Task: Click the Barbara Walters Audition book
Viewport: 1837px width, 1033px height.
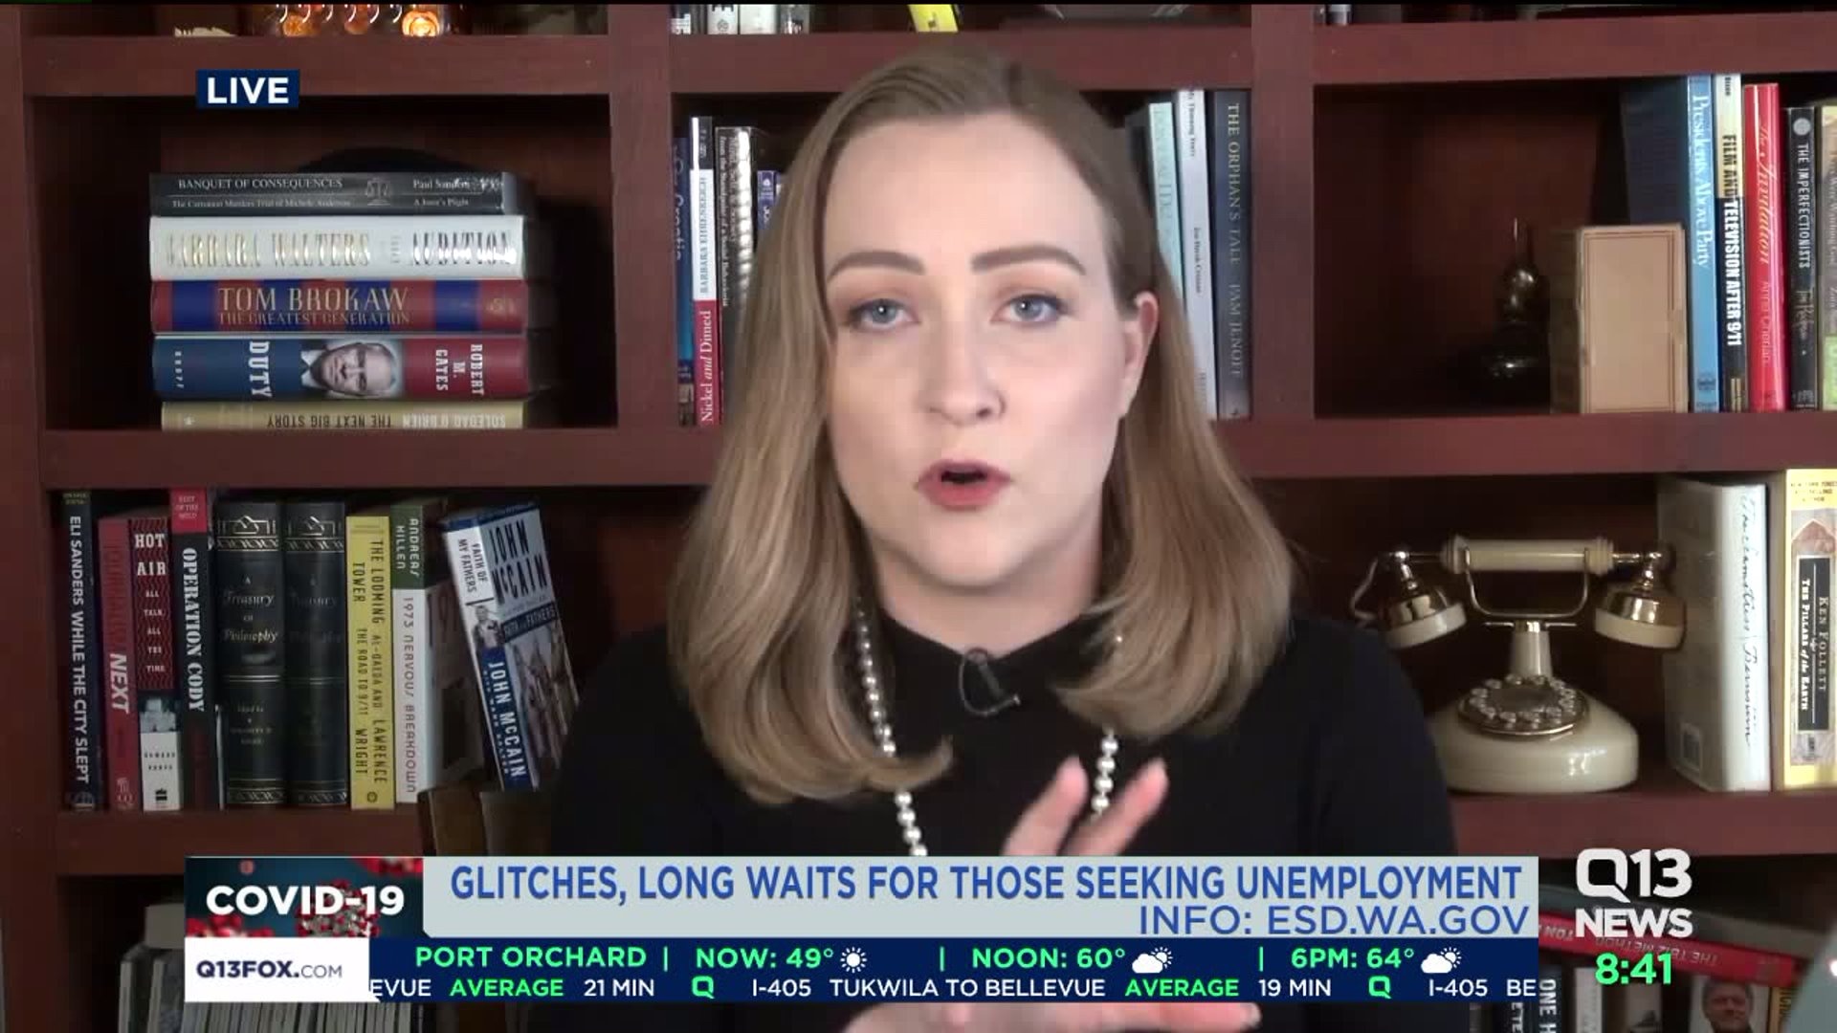Action: tap(338, 247)
